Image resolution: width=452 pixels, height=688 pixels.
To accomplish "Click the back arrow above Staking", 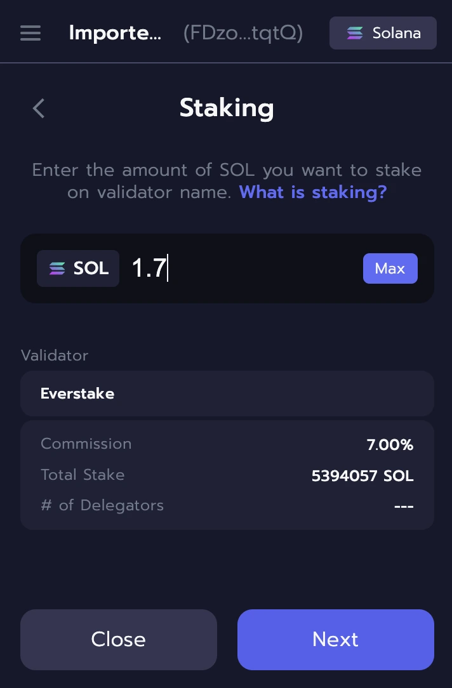I will pos(38,108).
